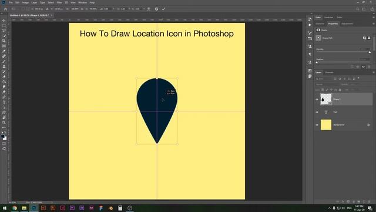
Task: Switch to the Adjustments tab
Action: (347, 24)
